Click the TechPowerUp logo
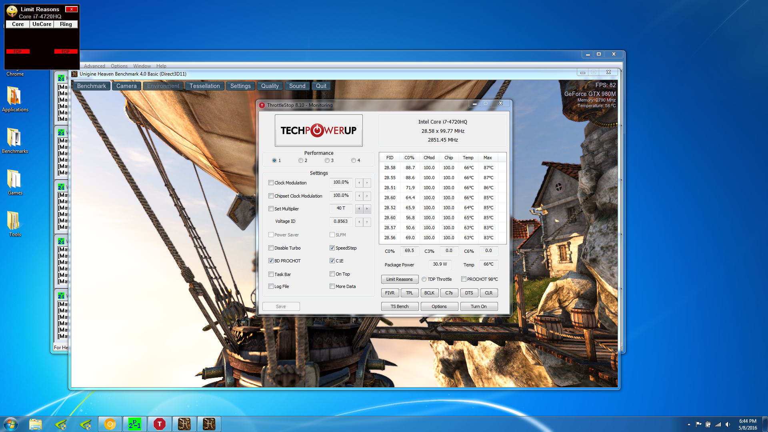 [x=318, y=130]
